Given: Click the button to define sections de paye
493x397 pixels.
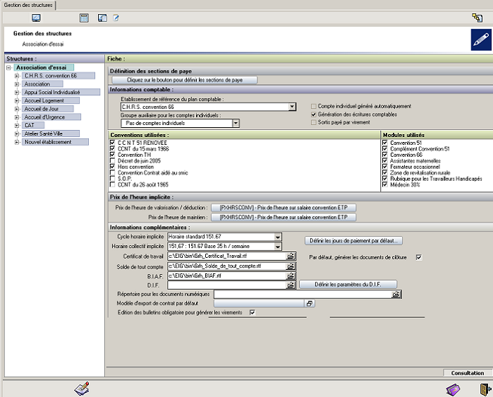Looking at the screenshot, I should [184, 81].
